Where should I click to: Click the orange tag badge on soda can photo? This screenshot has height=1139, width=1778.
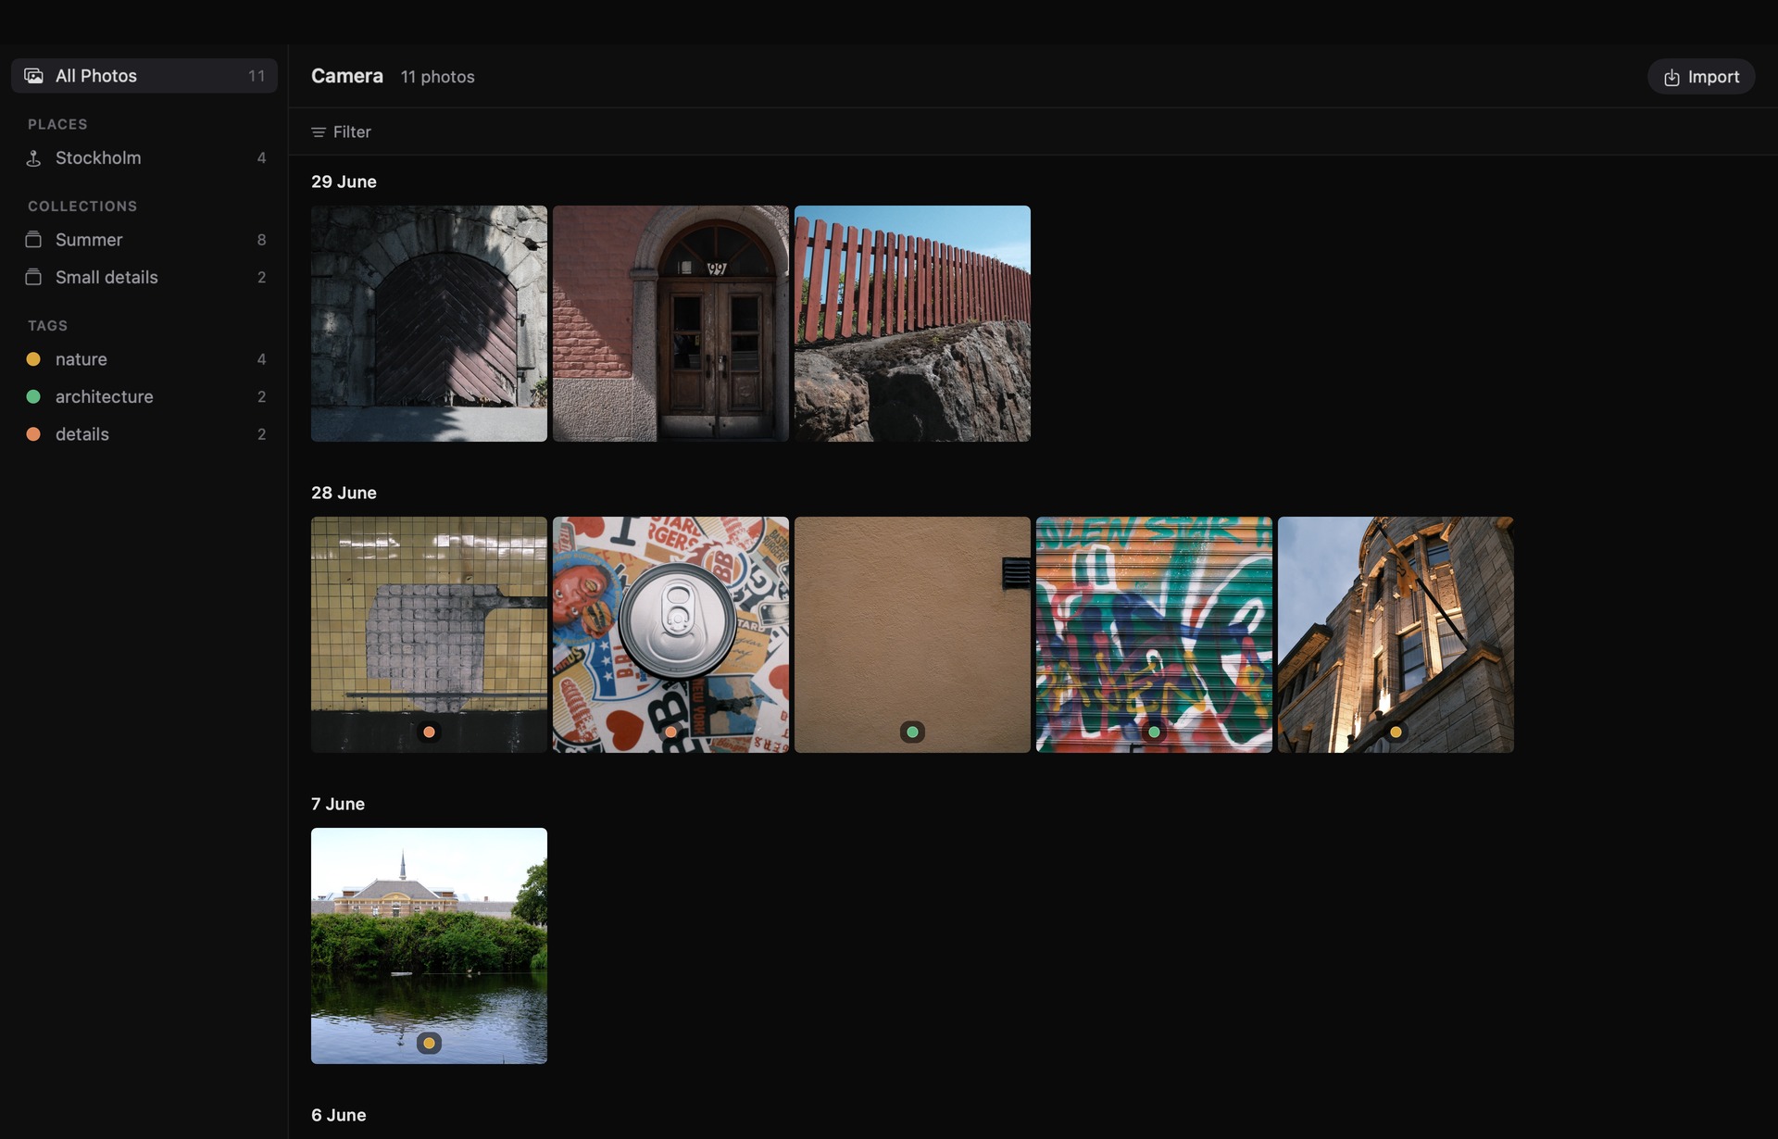pos(670,732)
